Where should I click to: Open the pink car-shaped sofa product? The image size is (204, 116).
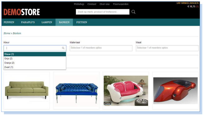(x=126, y=90)
